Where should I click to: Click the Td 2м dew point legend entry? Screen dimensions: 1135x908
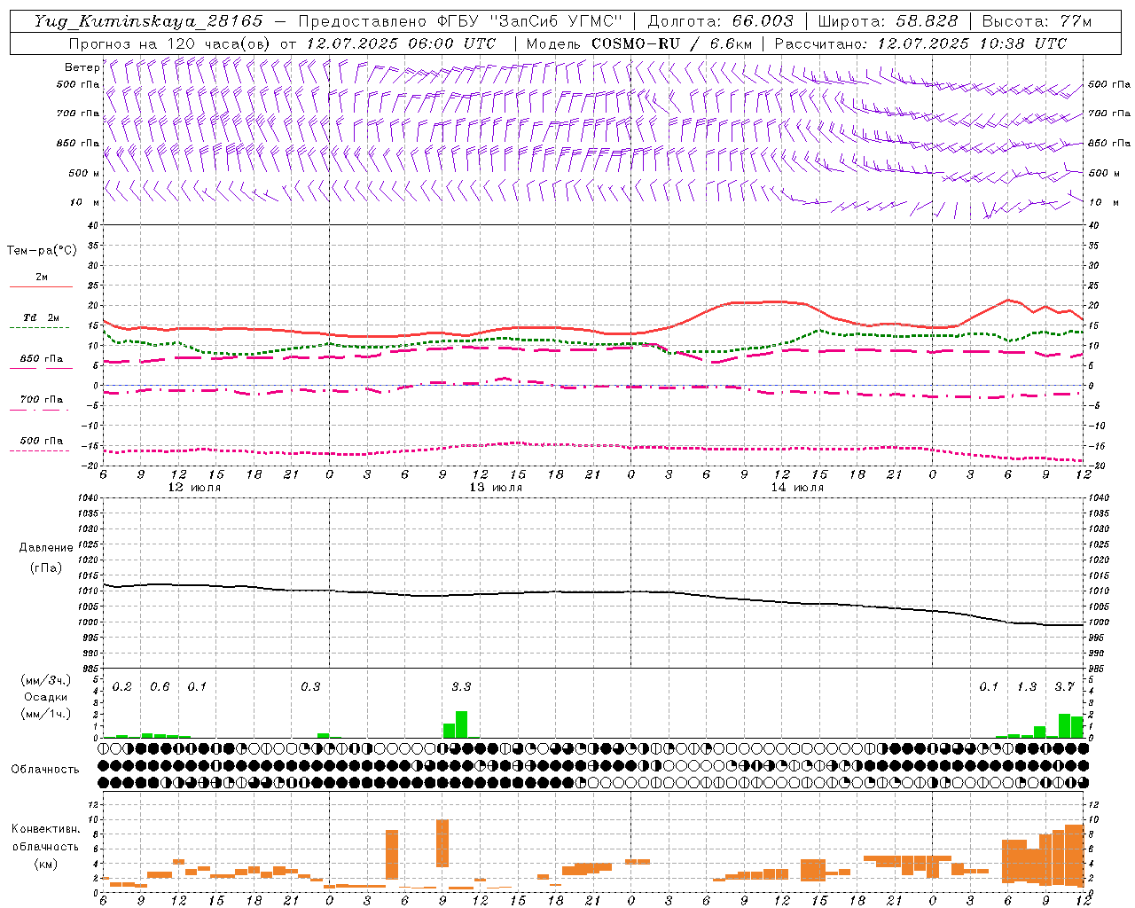click(42, 317)
